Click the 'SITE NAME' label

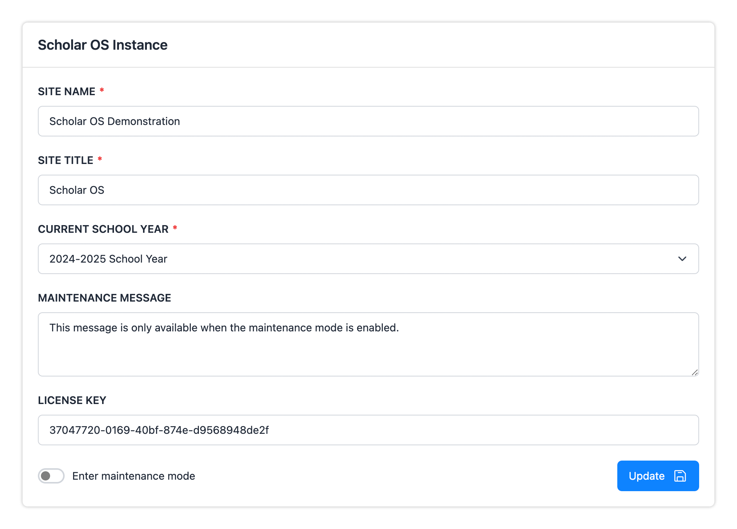[x=67, y=91]
